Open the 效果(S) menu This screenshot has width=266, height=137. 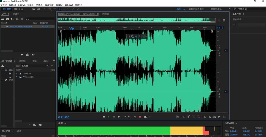(39, 5)
